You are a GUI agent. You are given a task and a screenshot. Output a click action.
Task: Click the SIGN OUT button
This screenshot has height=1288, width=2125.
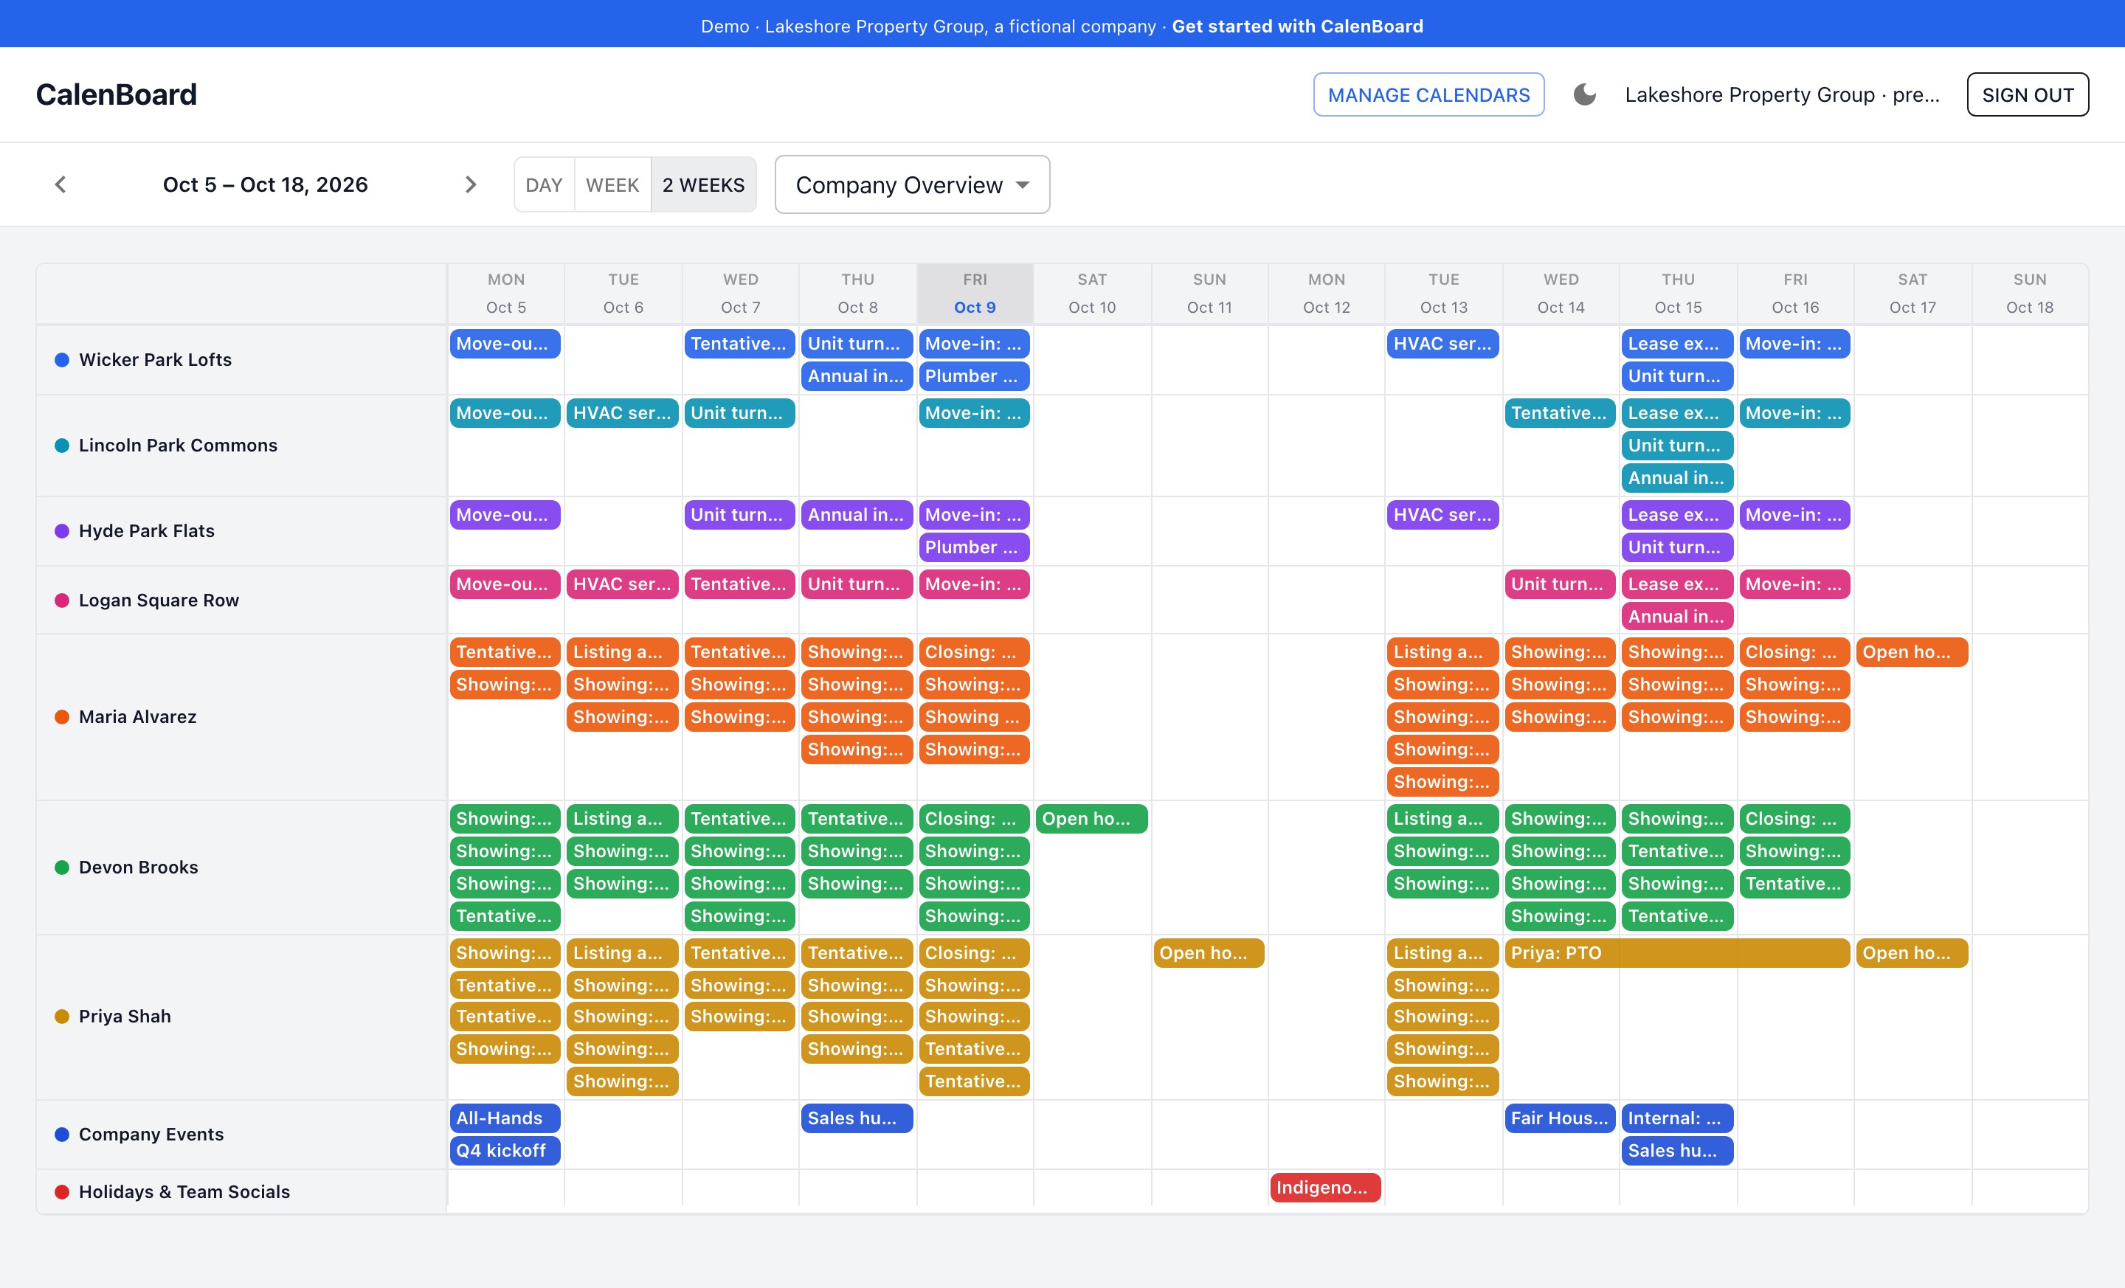click(2028, 95)
